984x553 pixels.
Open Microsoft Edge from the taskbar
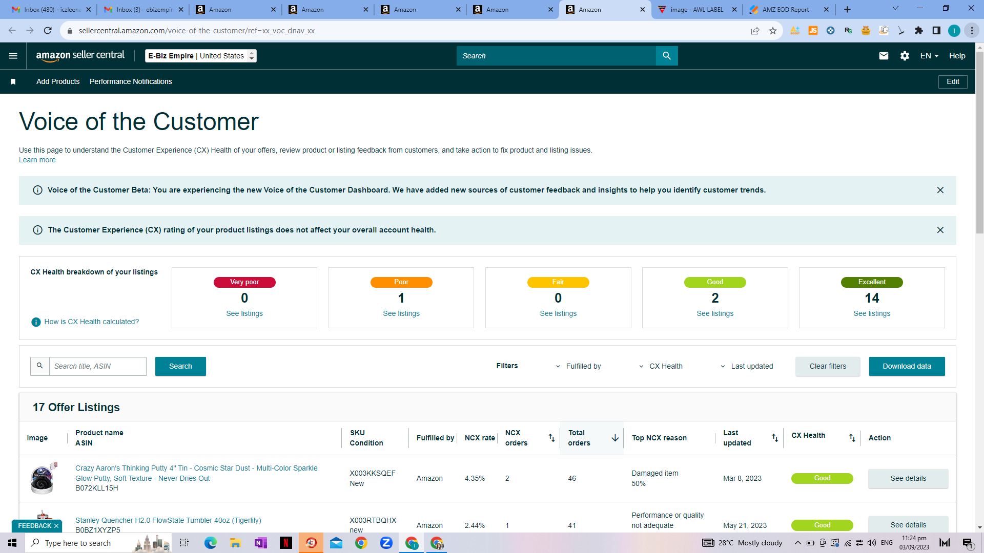[211, 543]
